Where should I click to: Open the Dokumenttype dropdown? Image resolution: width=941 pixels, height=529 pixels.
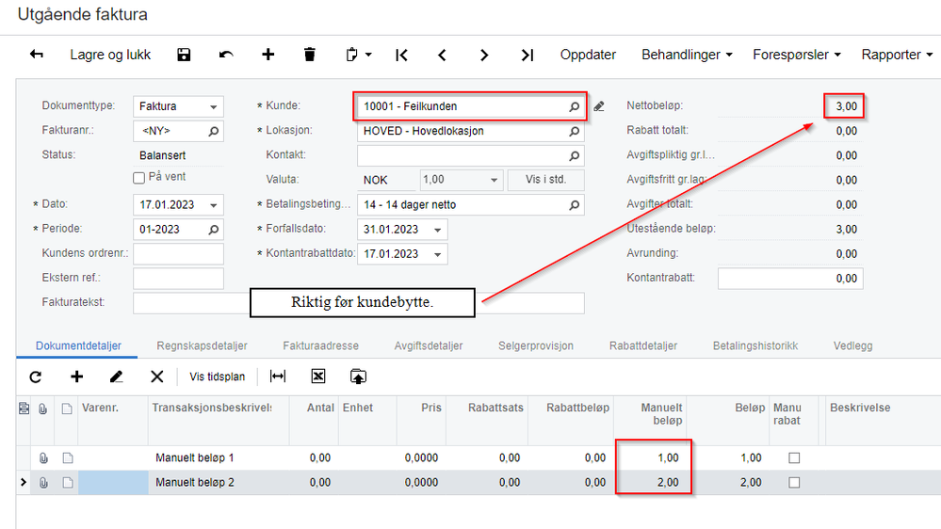coord(213,106)
